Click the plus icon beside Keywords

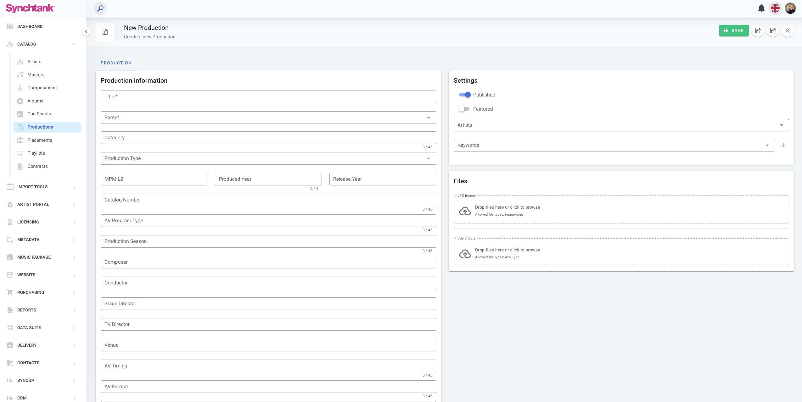click(783, 145)
